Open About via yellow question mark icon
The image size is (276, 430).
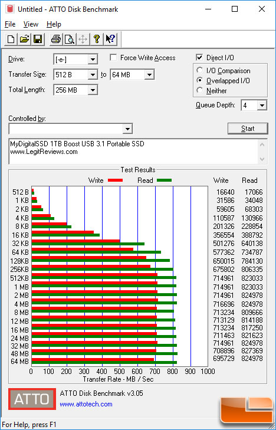[x=97, y=39]
